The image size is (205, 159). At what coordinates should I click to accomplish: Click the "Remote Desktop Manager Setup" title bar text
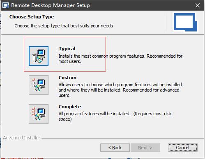click(51, 5)
